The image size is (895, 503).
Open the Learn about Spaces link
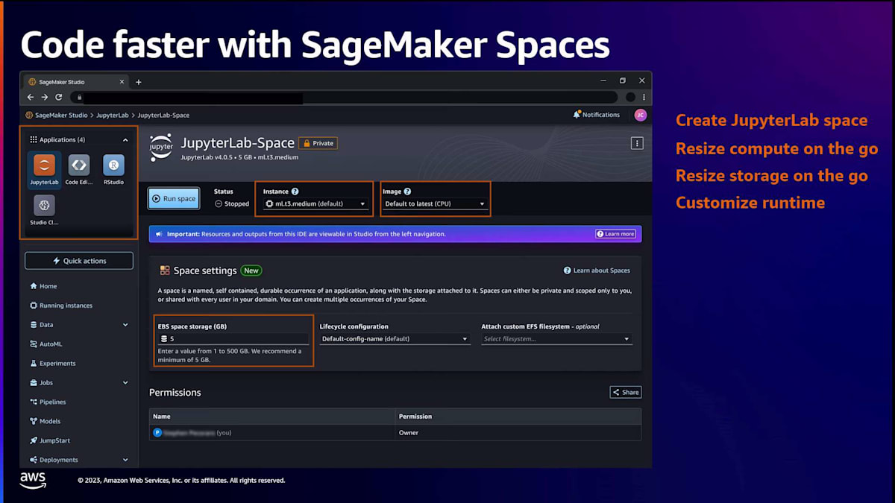597,271
